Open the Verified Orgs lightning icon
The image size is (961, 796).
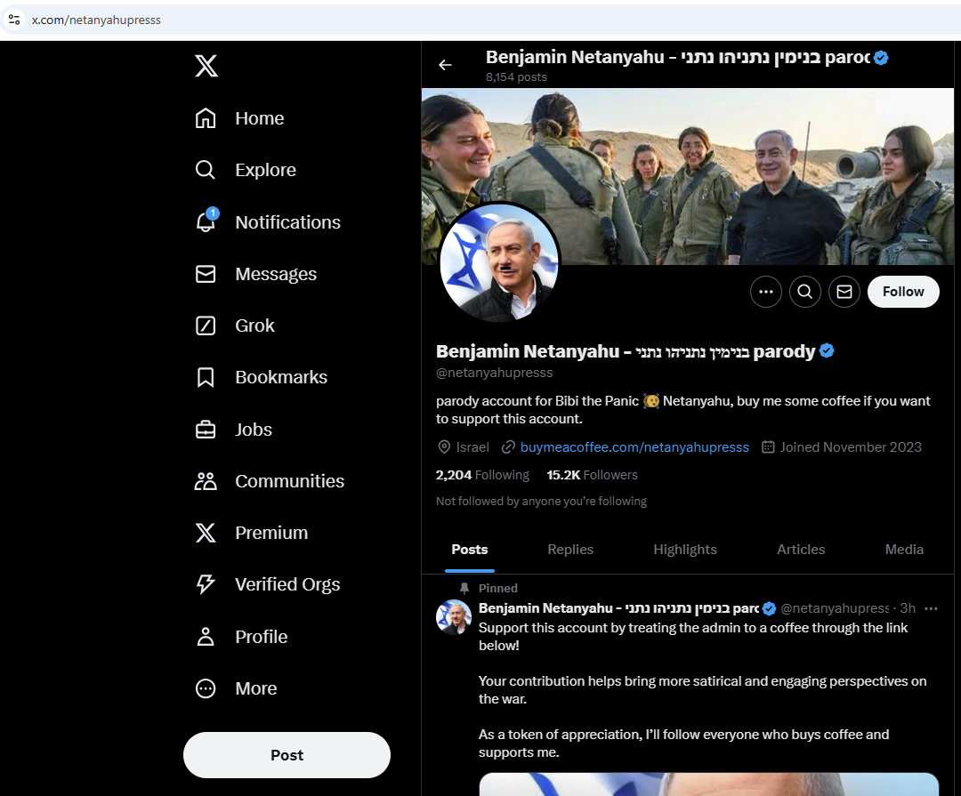[206, 584]
